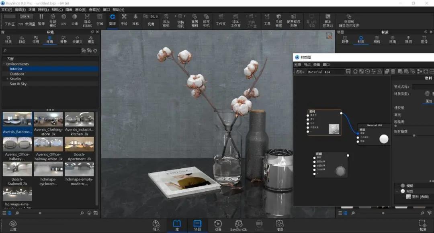Open the 渲染(R) menu in menu bar
This screenshot has width=434, height=233.
point(80,10)
